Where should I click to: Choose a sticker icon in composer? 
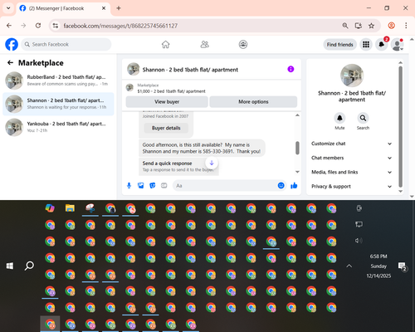point(153,186)
